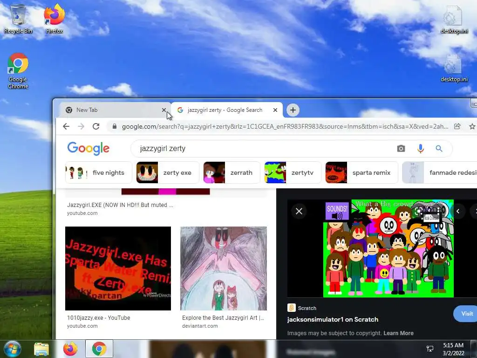Viewport: 477px width, 358px height.
Task: Select the zertytv suggestion chip
Action: point(293,172)
